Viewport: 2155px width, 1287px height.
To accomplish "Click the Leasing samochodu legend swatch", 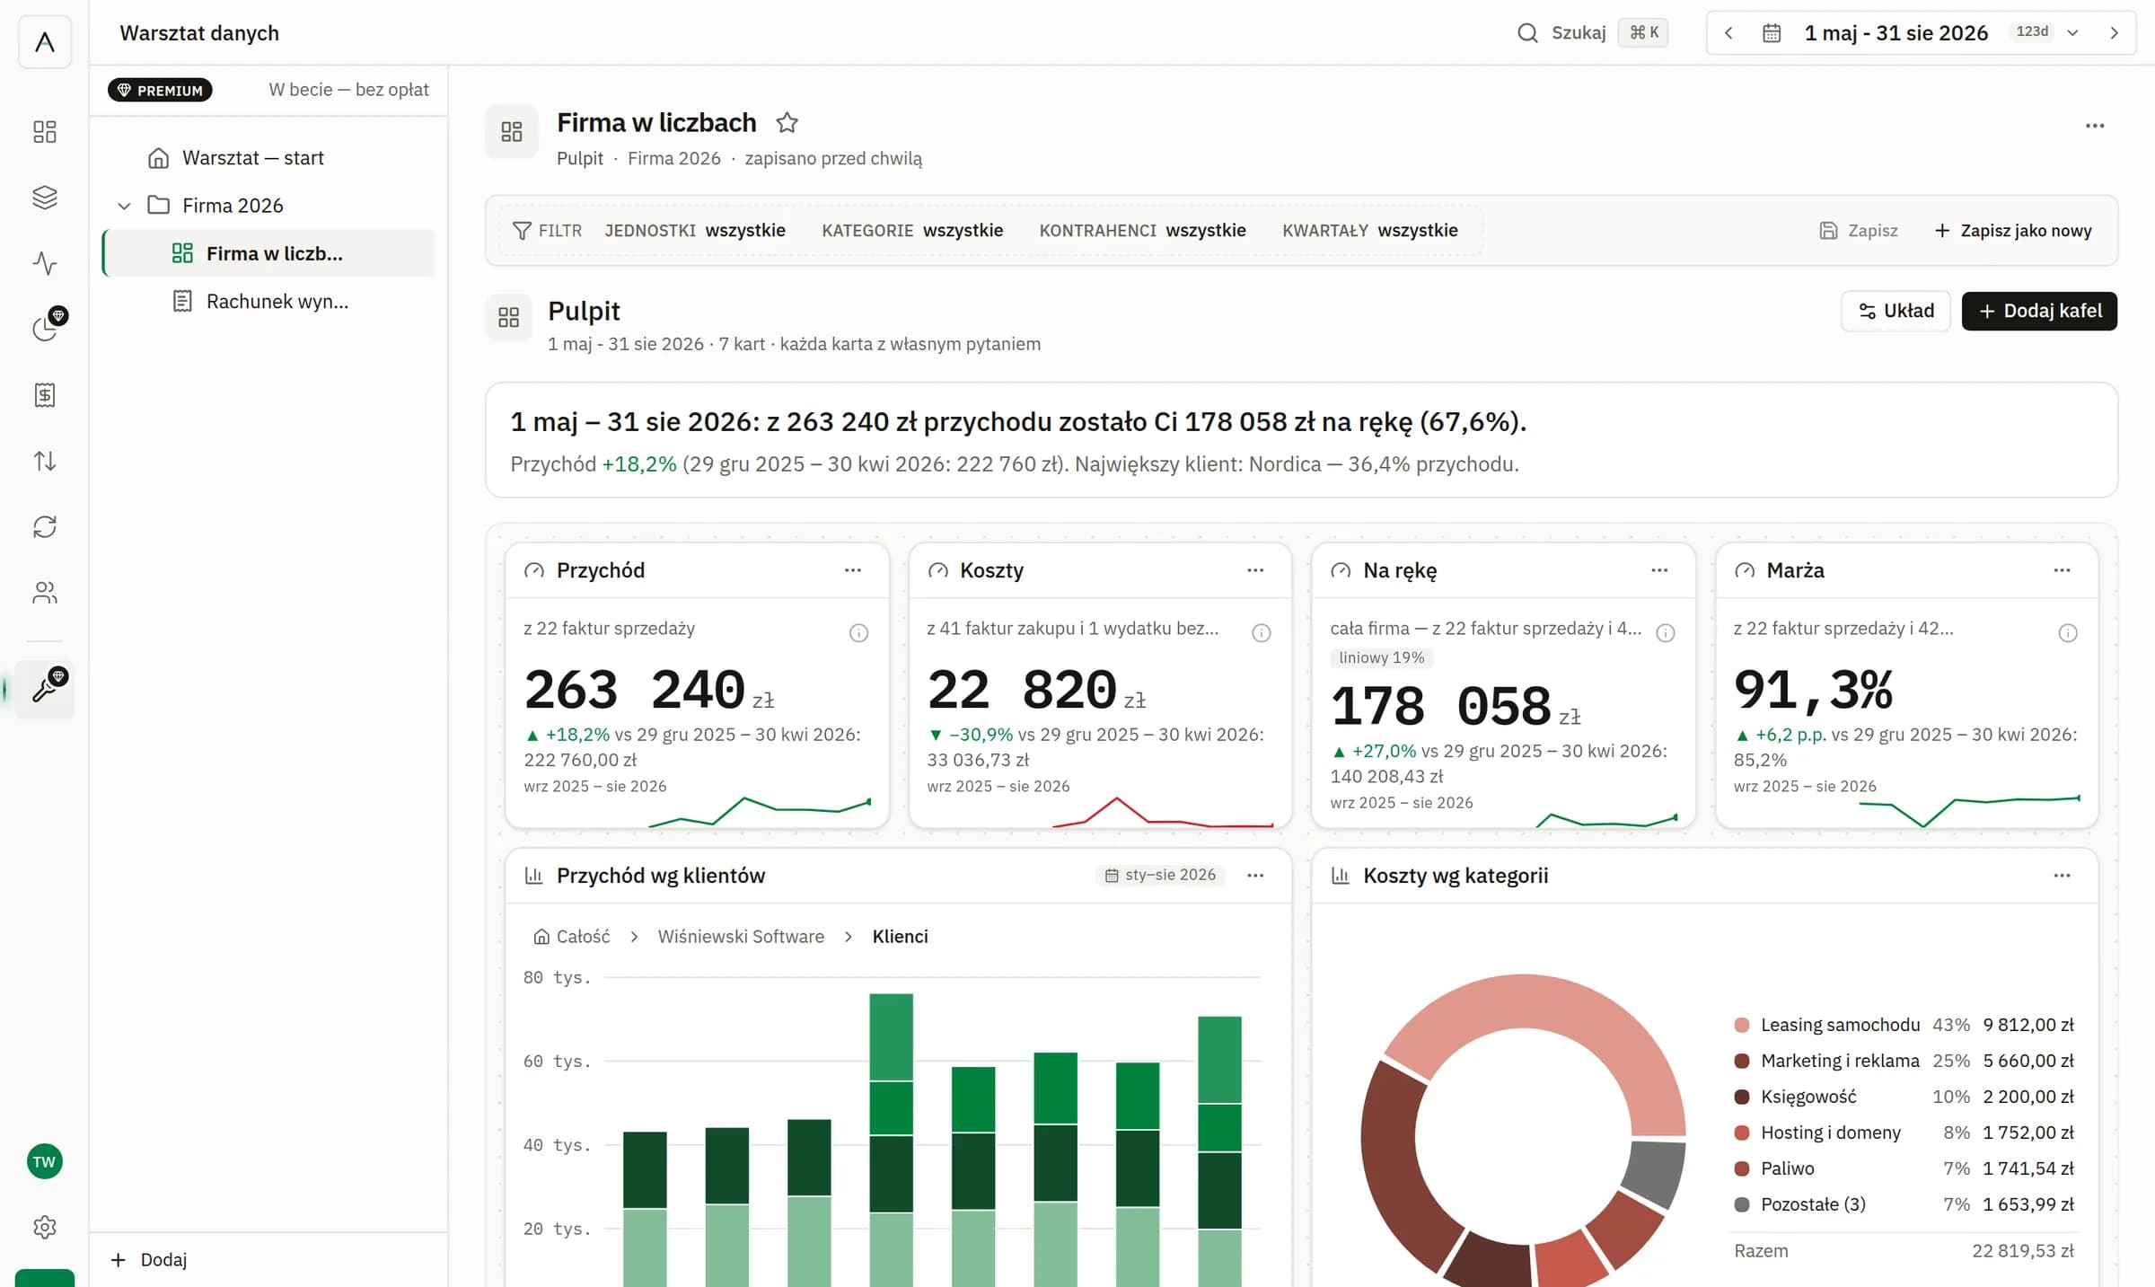I will (1742, 1025).
